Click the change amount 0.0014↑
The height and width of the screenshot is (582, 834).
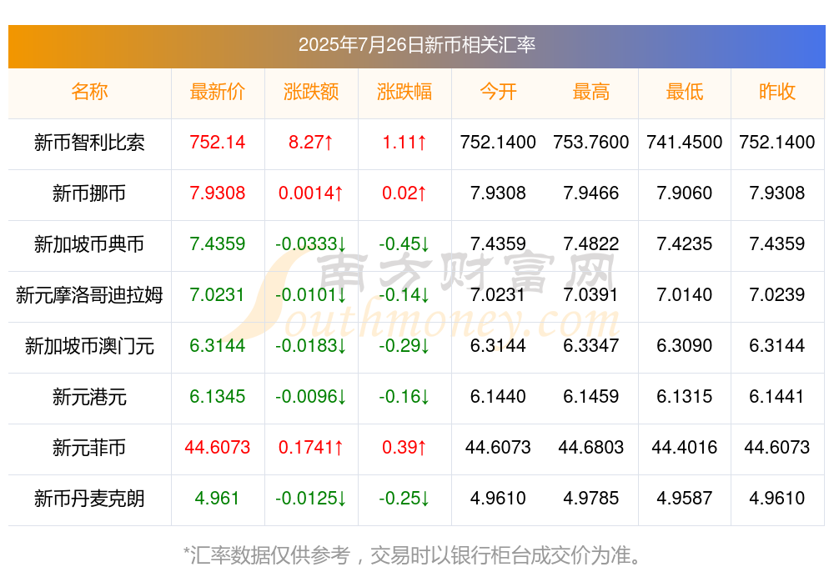(310, 193)
